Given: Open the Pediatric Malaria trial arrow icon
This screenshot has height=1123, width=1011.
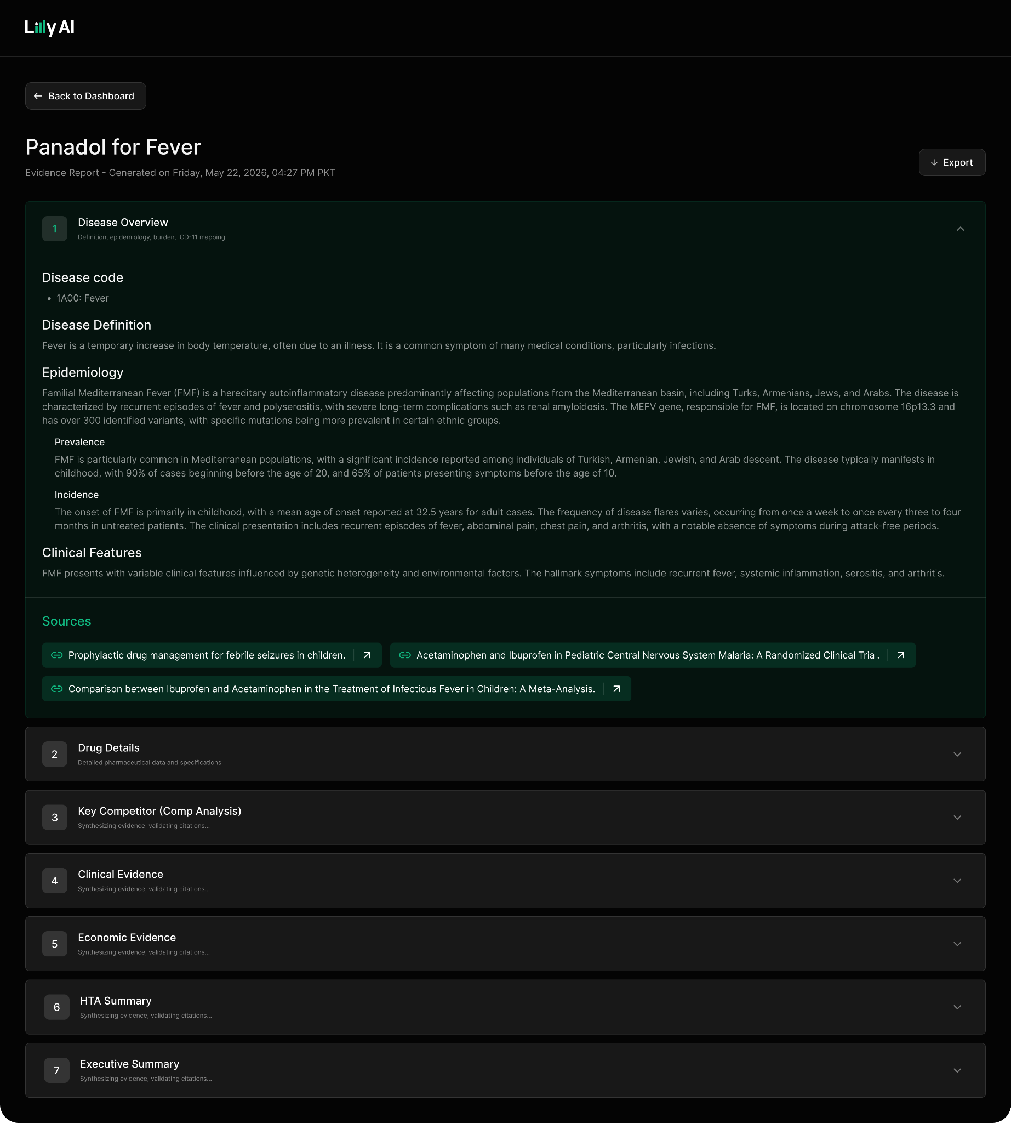Looking at the screenshot, I should click(x=901, y=655).
